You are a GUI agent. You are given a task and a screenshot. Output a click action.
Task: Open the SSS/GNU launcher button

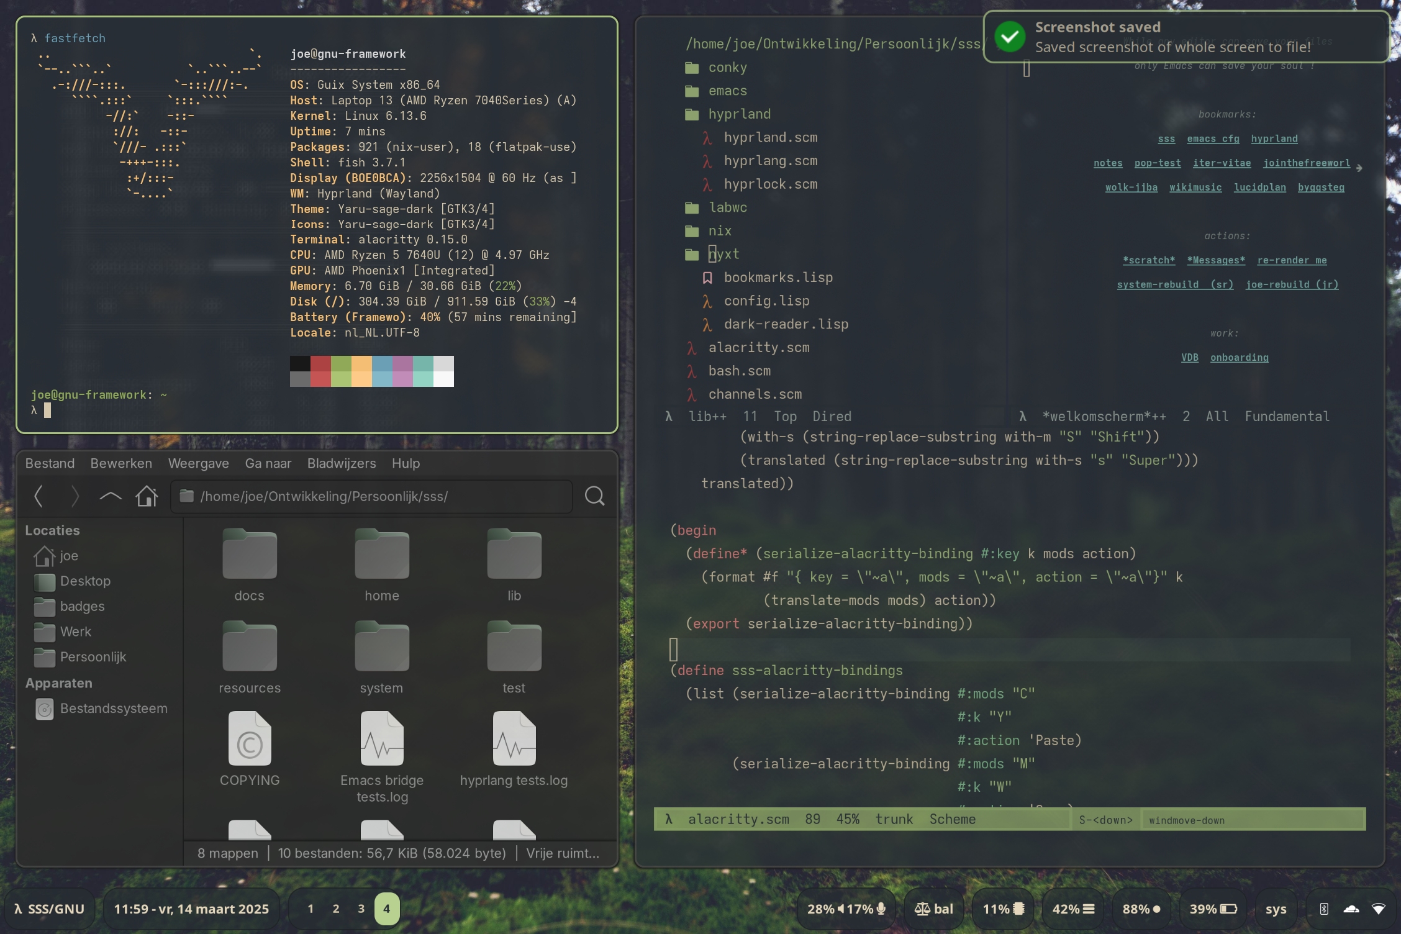click(49, 909)
